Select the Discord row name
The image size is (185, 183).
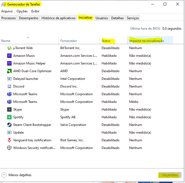19,86
